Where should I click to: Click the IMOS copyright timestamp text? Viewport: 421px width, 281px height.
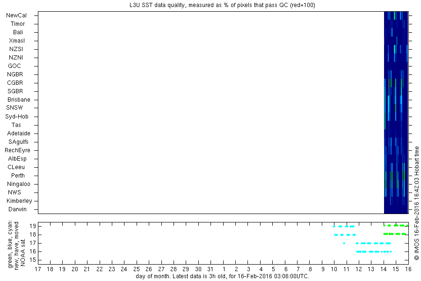tap(416, 203)
